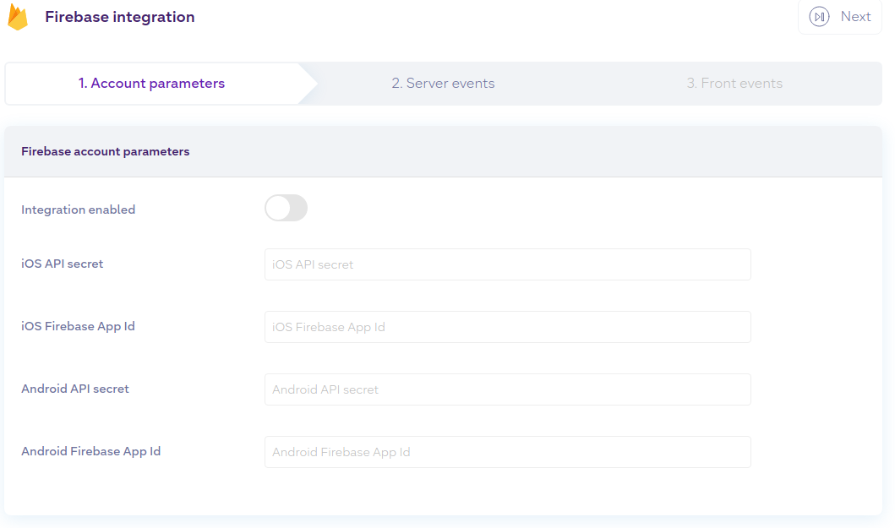The height and width of the screenshot is (528, 895).
Task: Go to the Front events step
Action: coord(734,84)
